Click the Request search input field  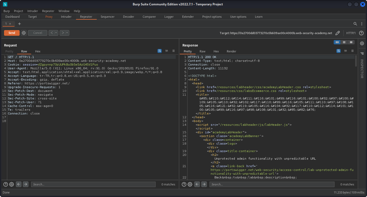93,184
